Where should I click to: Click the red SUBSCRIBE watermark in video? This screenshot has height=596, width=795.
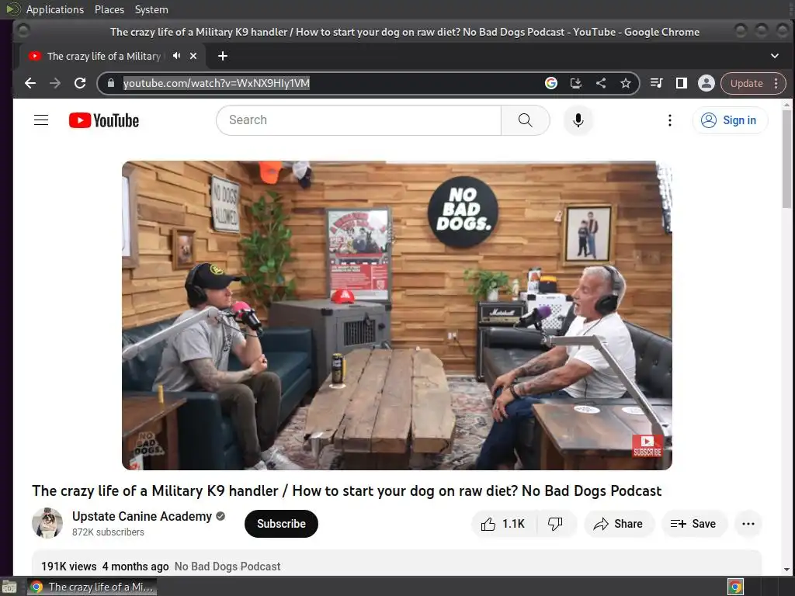(x=647, y=446)
